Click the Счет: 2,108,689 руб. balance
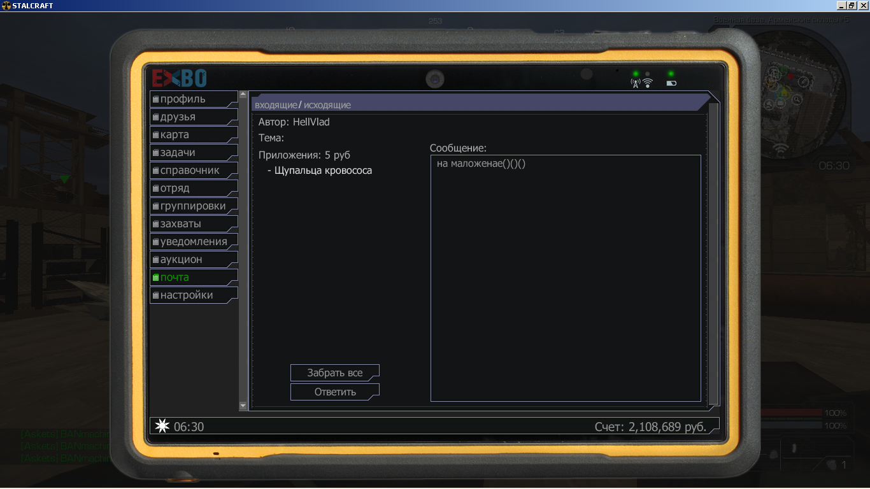The width and height of the screenshot is (870, 489). point(650,427)
